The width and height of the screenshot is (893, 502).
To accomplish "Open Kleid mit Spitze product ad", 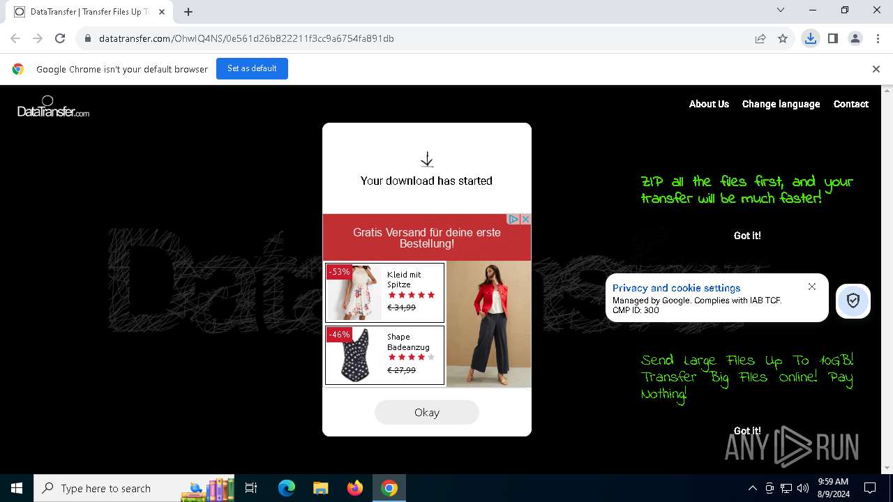I will click(x=384, y=292).
